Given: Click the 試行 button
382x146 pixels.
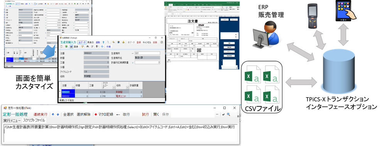Looking at the screenshot, I should (x=145, y=114).
